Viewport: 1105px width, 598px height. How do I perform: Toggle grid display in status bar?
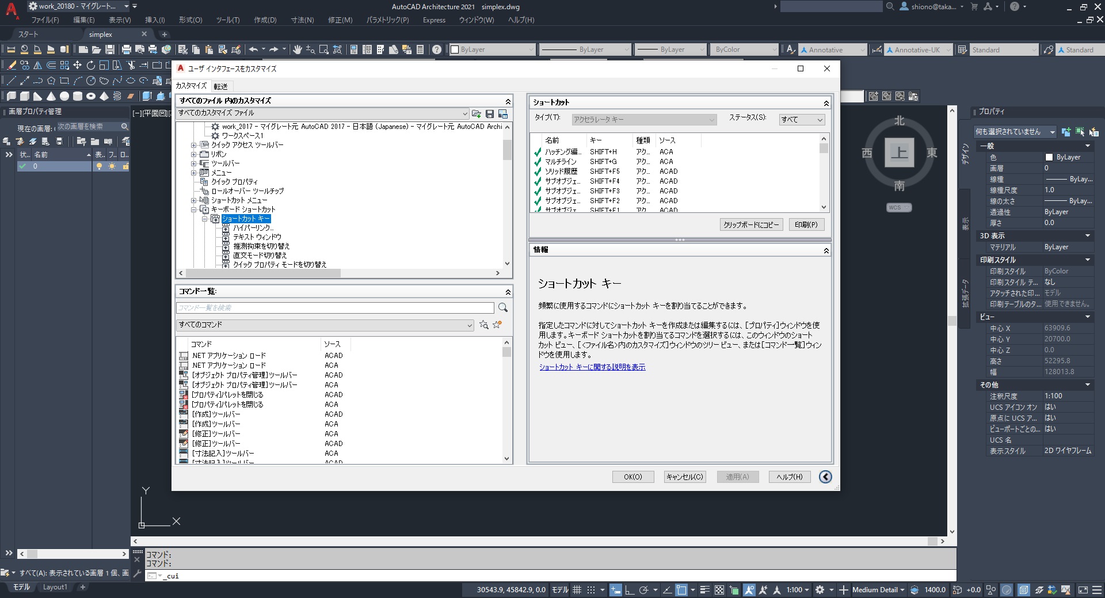(577, 590)
